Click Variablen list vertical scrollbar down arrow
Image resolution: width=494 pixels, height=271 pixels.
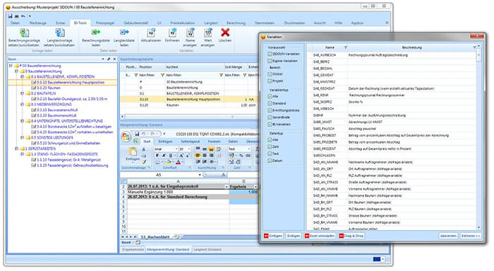pyautogui.click(x=478, y=227)
